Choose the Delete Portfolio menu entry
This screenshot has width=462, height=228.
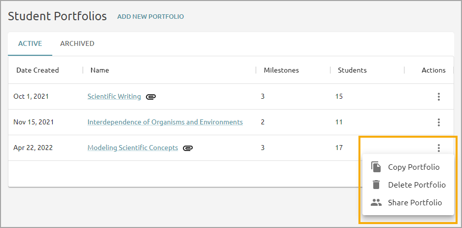[408, 185]
